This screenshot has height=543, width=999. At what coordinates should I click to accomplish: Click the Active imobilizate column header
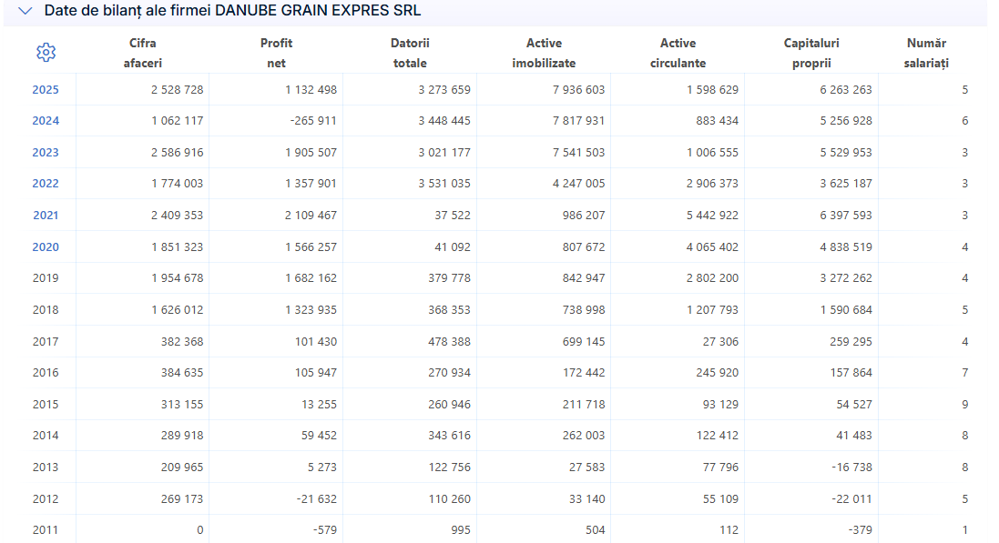click(x=544, y=53)
